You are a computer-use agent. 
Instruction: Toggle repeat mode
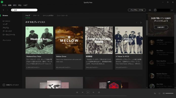[x=99, y=92]
